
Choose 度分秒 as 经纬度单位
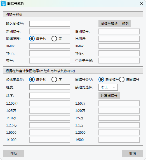(32, 79)
